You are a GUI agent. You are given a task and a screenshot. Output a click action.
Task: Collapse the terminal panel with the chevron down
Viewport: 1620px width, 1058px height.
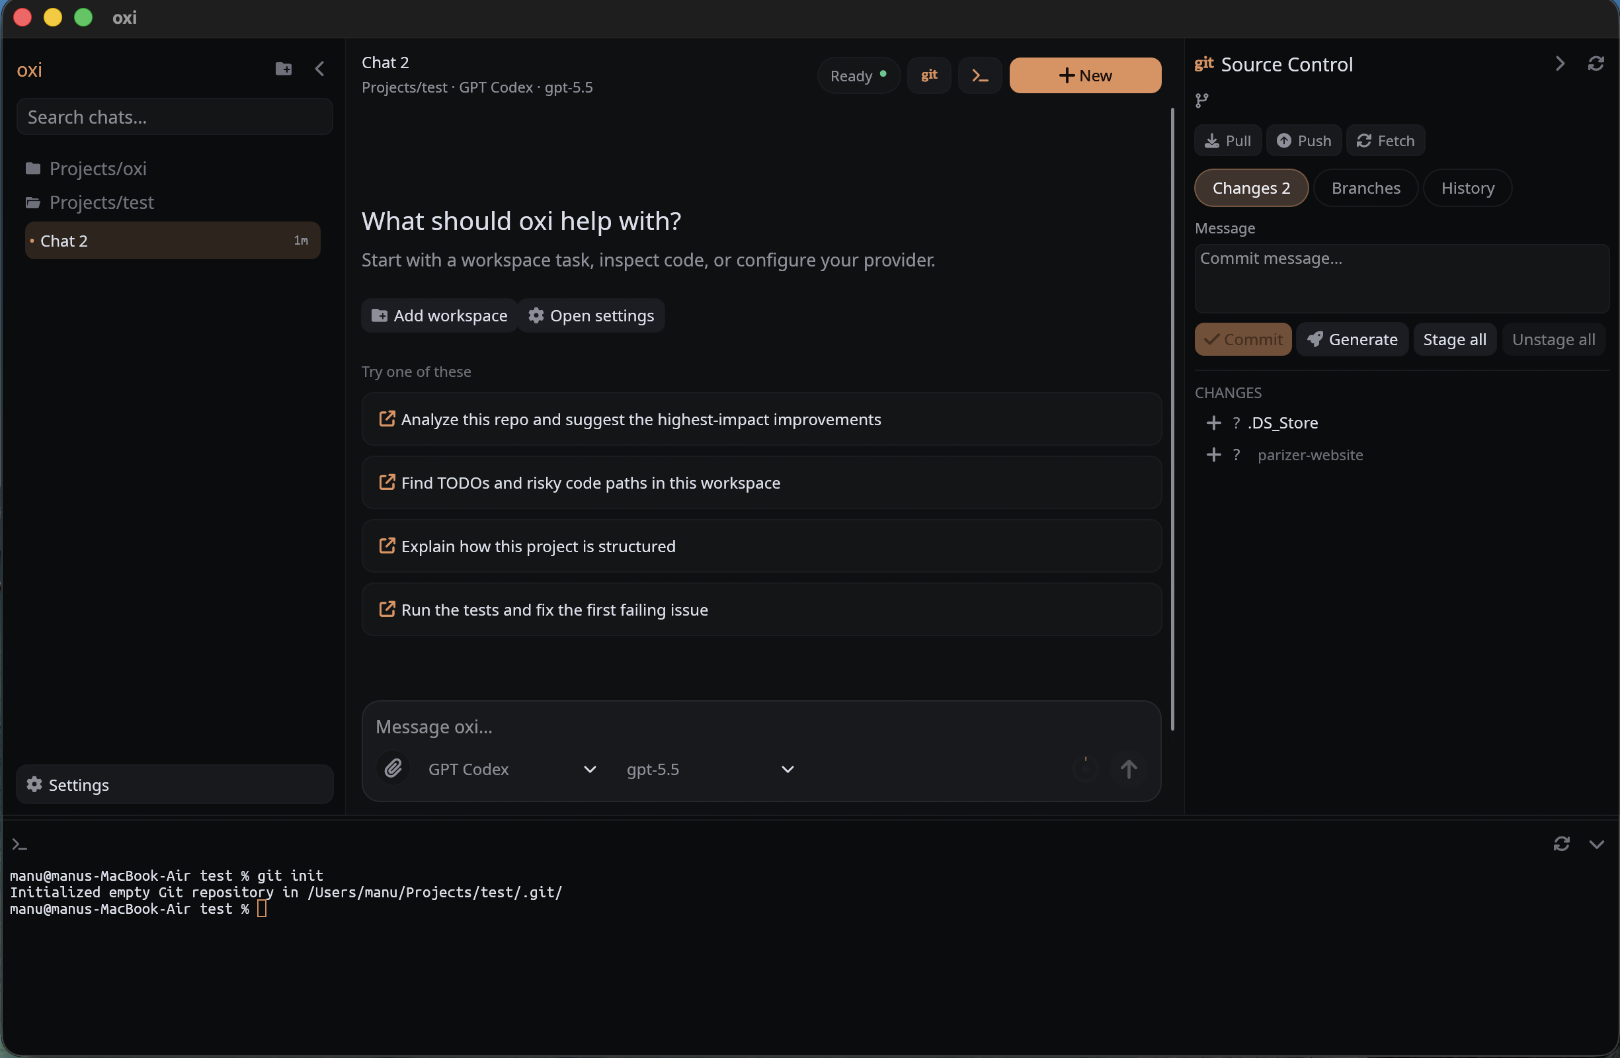tap(1597, 844)
